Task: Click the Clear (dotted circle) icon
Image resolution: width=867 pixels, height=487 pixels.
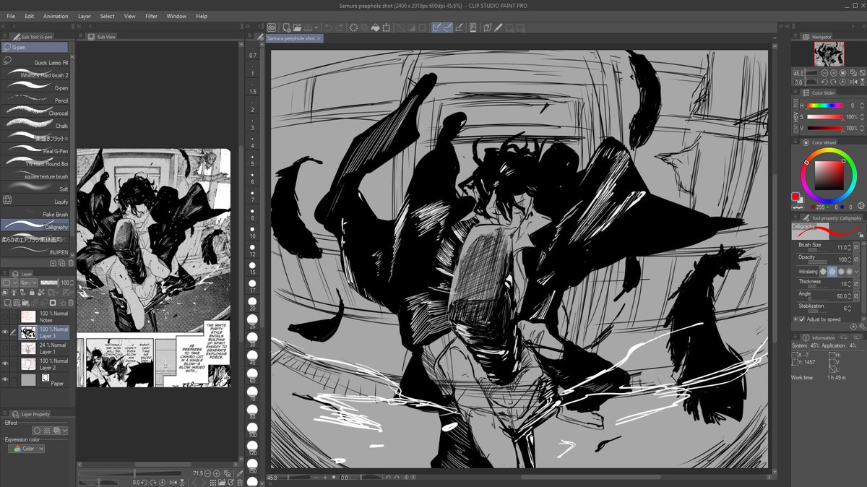Action: 353,27
